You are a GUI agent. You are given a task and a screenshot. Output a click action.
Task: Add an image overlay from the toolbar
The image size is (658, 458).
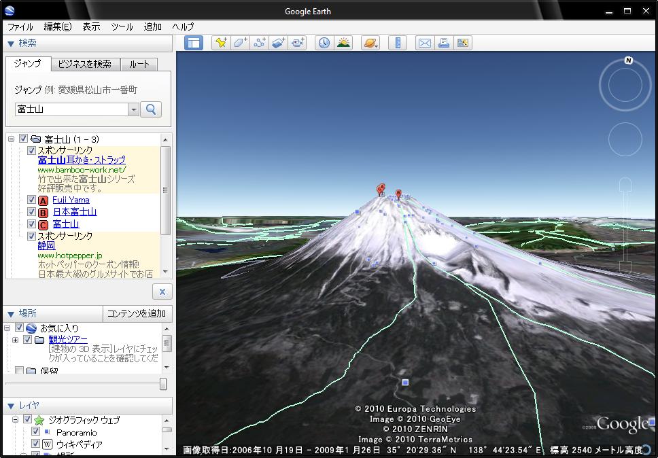tap(279, 43)
